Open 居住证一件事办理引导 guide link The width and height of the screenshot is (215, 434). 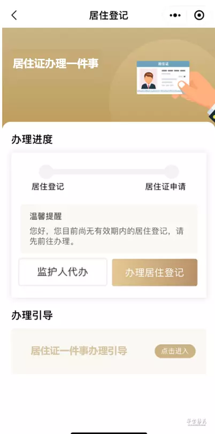[x=79, y=351]
